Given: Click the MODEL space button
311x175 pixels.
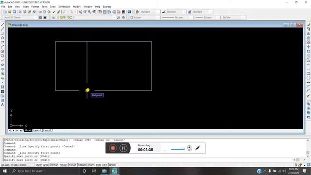Looking at the screenshot, I should [x=112, y=165].
